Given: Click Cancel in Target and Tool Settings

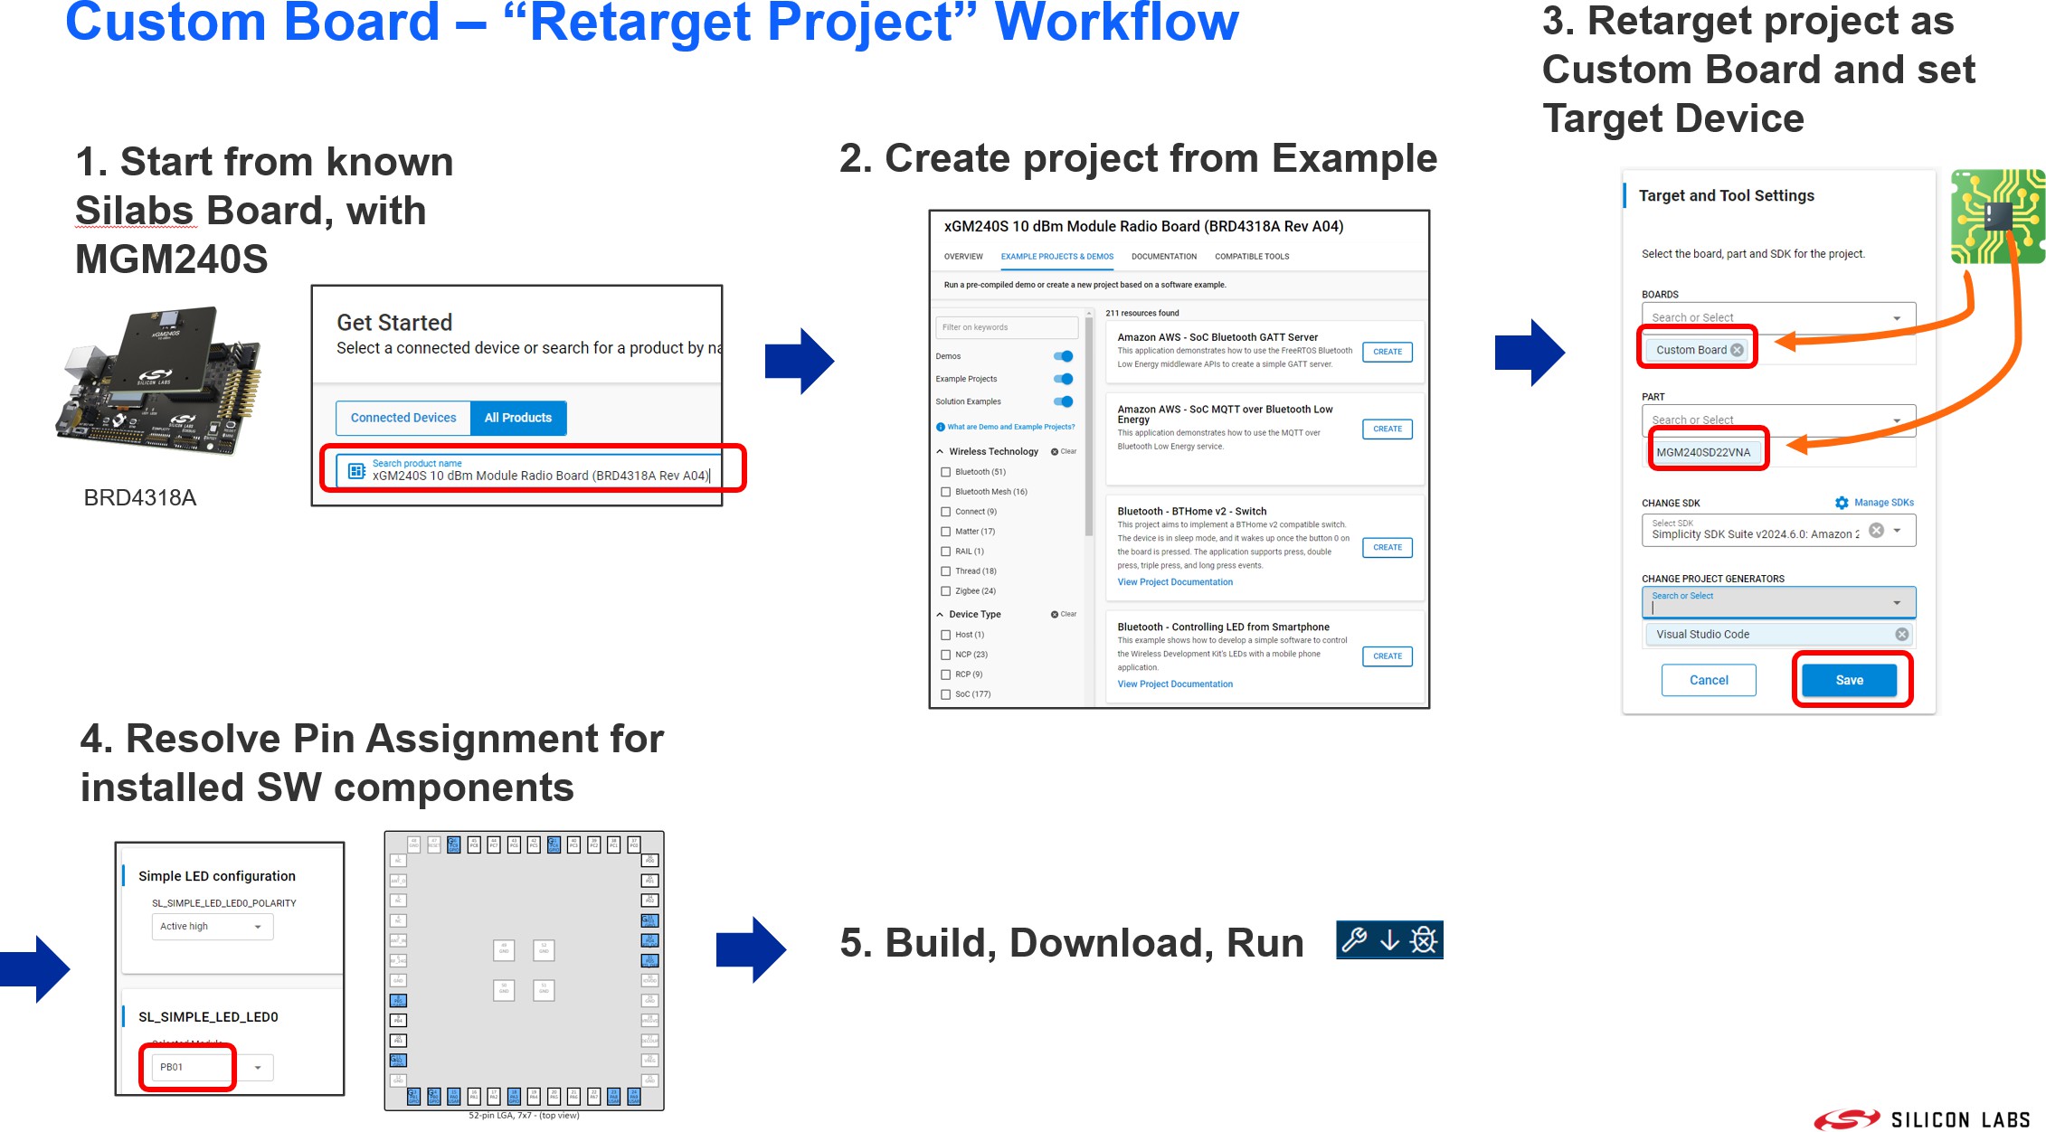Looking at the screenshot, I should 1709,680.
